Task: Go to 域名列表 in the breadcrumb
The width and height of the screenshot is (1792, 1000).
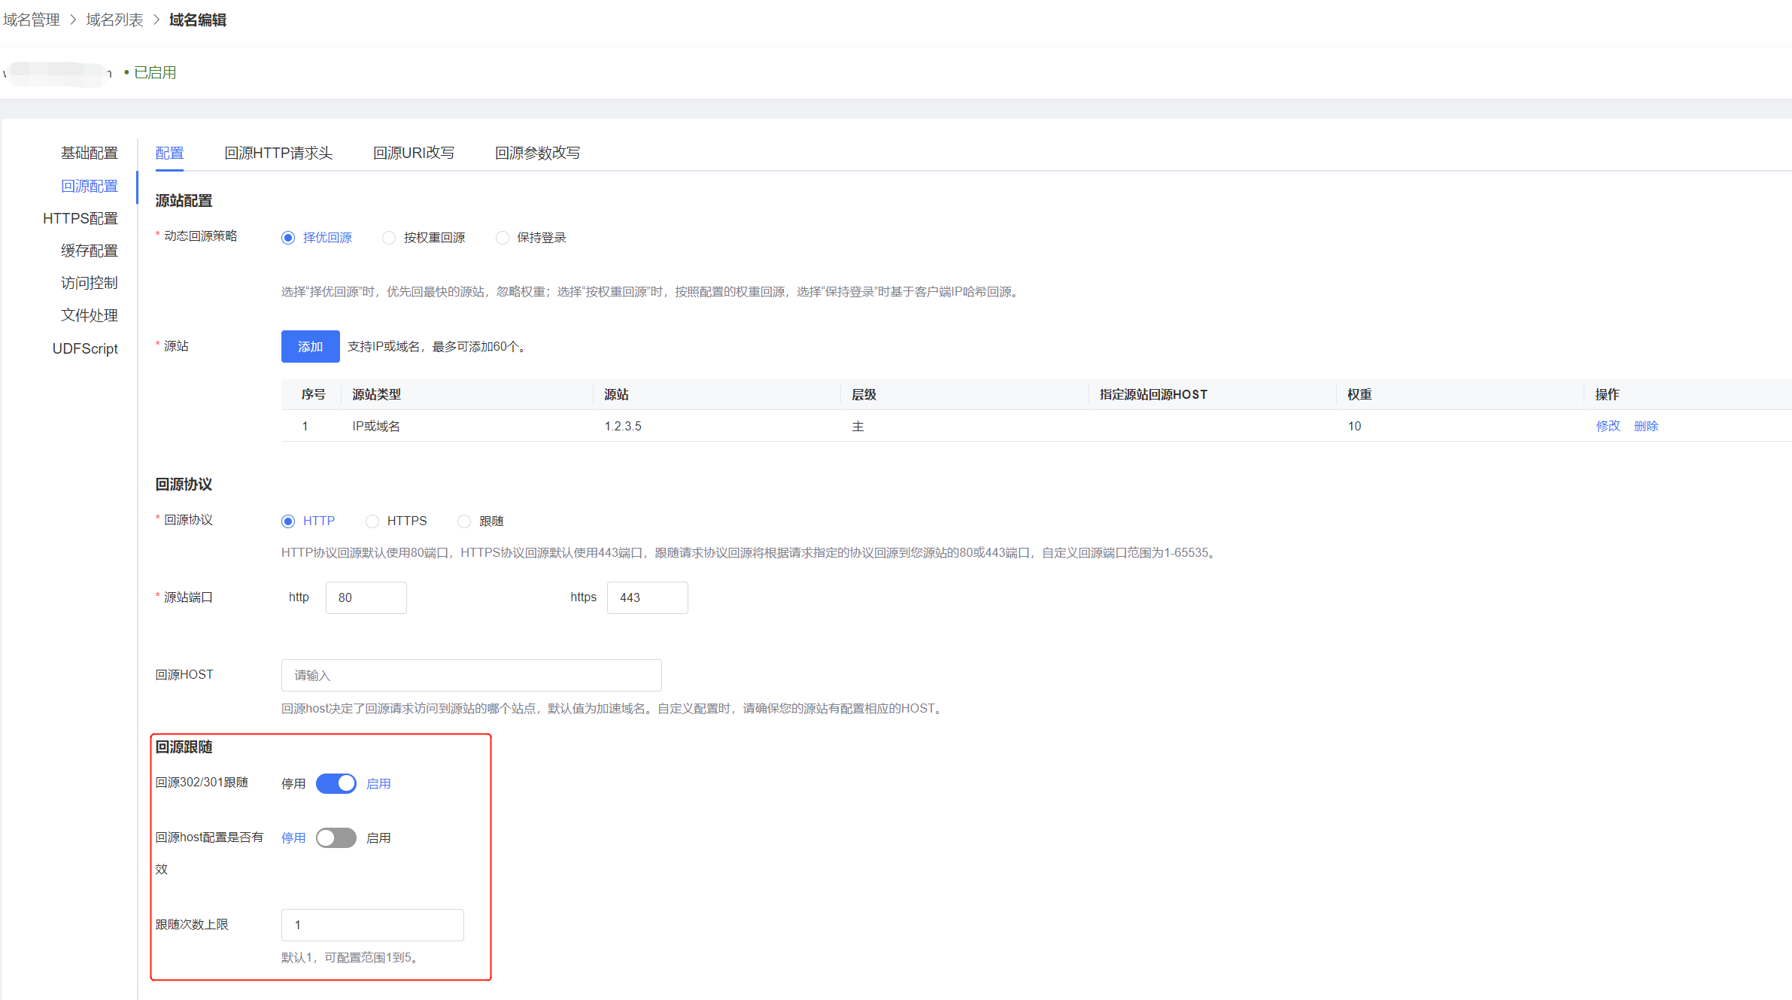Action: pyautogui.click(x=114, y=20)
